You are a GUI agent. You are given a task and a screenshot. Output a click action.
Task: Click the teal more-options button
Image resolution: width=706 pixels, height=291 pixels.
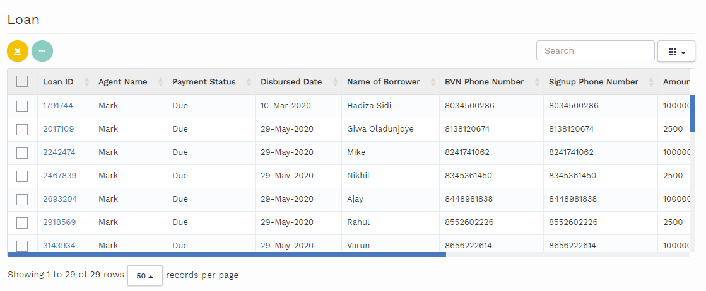click(x=42, y=51)
